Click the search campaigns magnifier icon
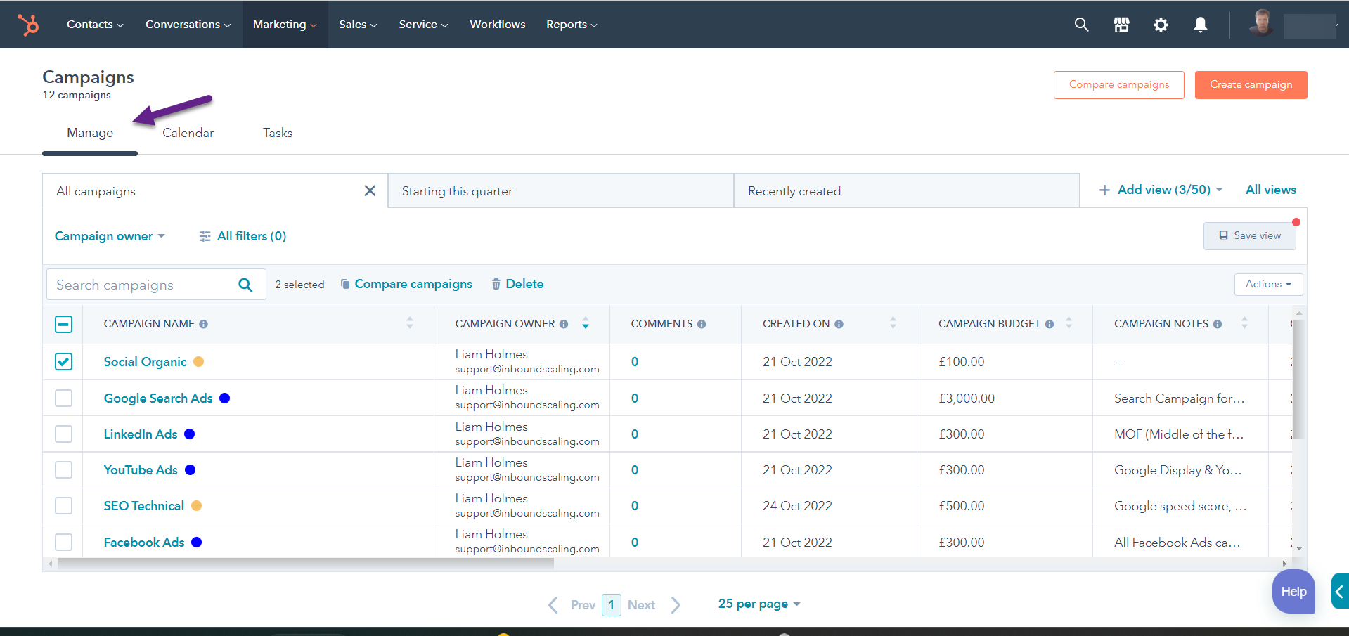 [x=245, y=285]
